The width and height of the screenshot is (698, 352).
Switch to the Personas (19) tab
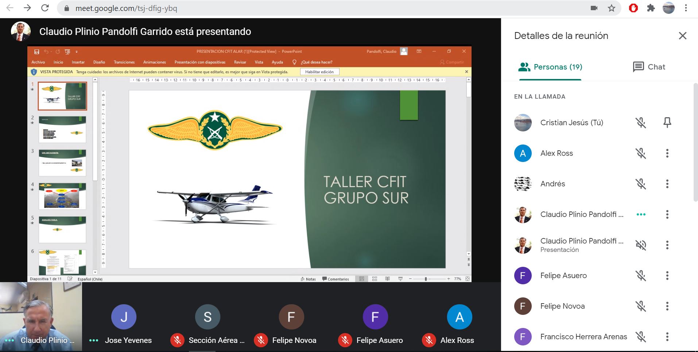coord(550,67)
